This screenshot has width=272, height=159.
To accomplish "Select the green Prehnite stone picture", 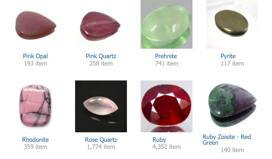I will point(166,24).
